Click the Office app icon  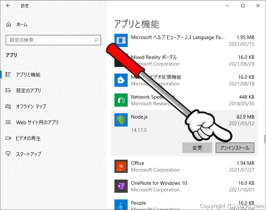click(x=121, y=166)
